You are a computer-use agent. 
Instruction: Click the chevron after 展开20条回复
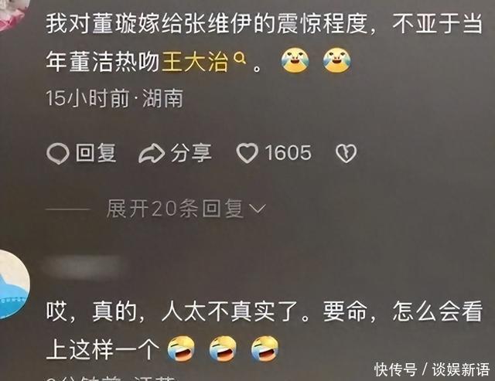pos(258,209)
